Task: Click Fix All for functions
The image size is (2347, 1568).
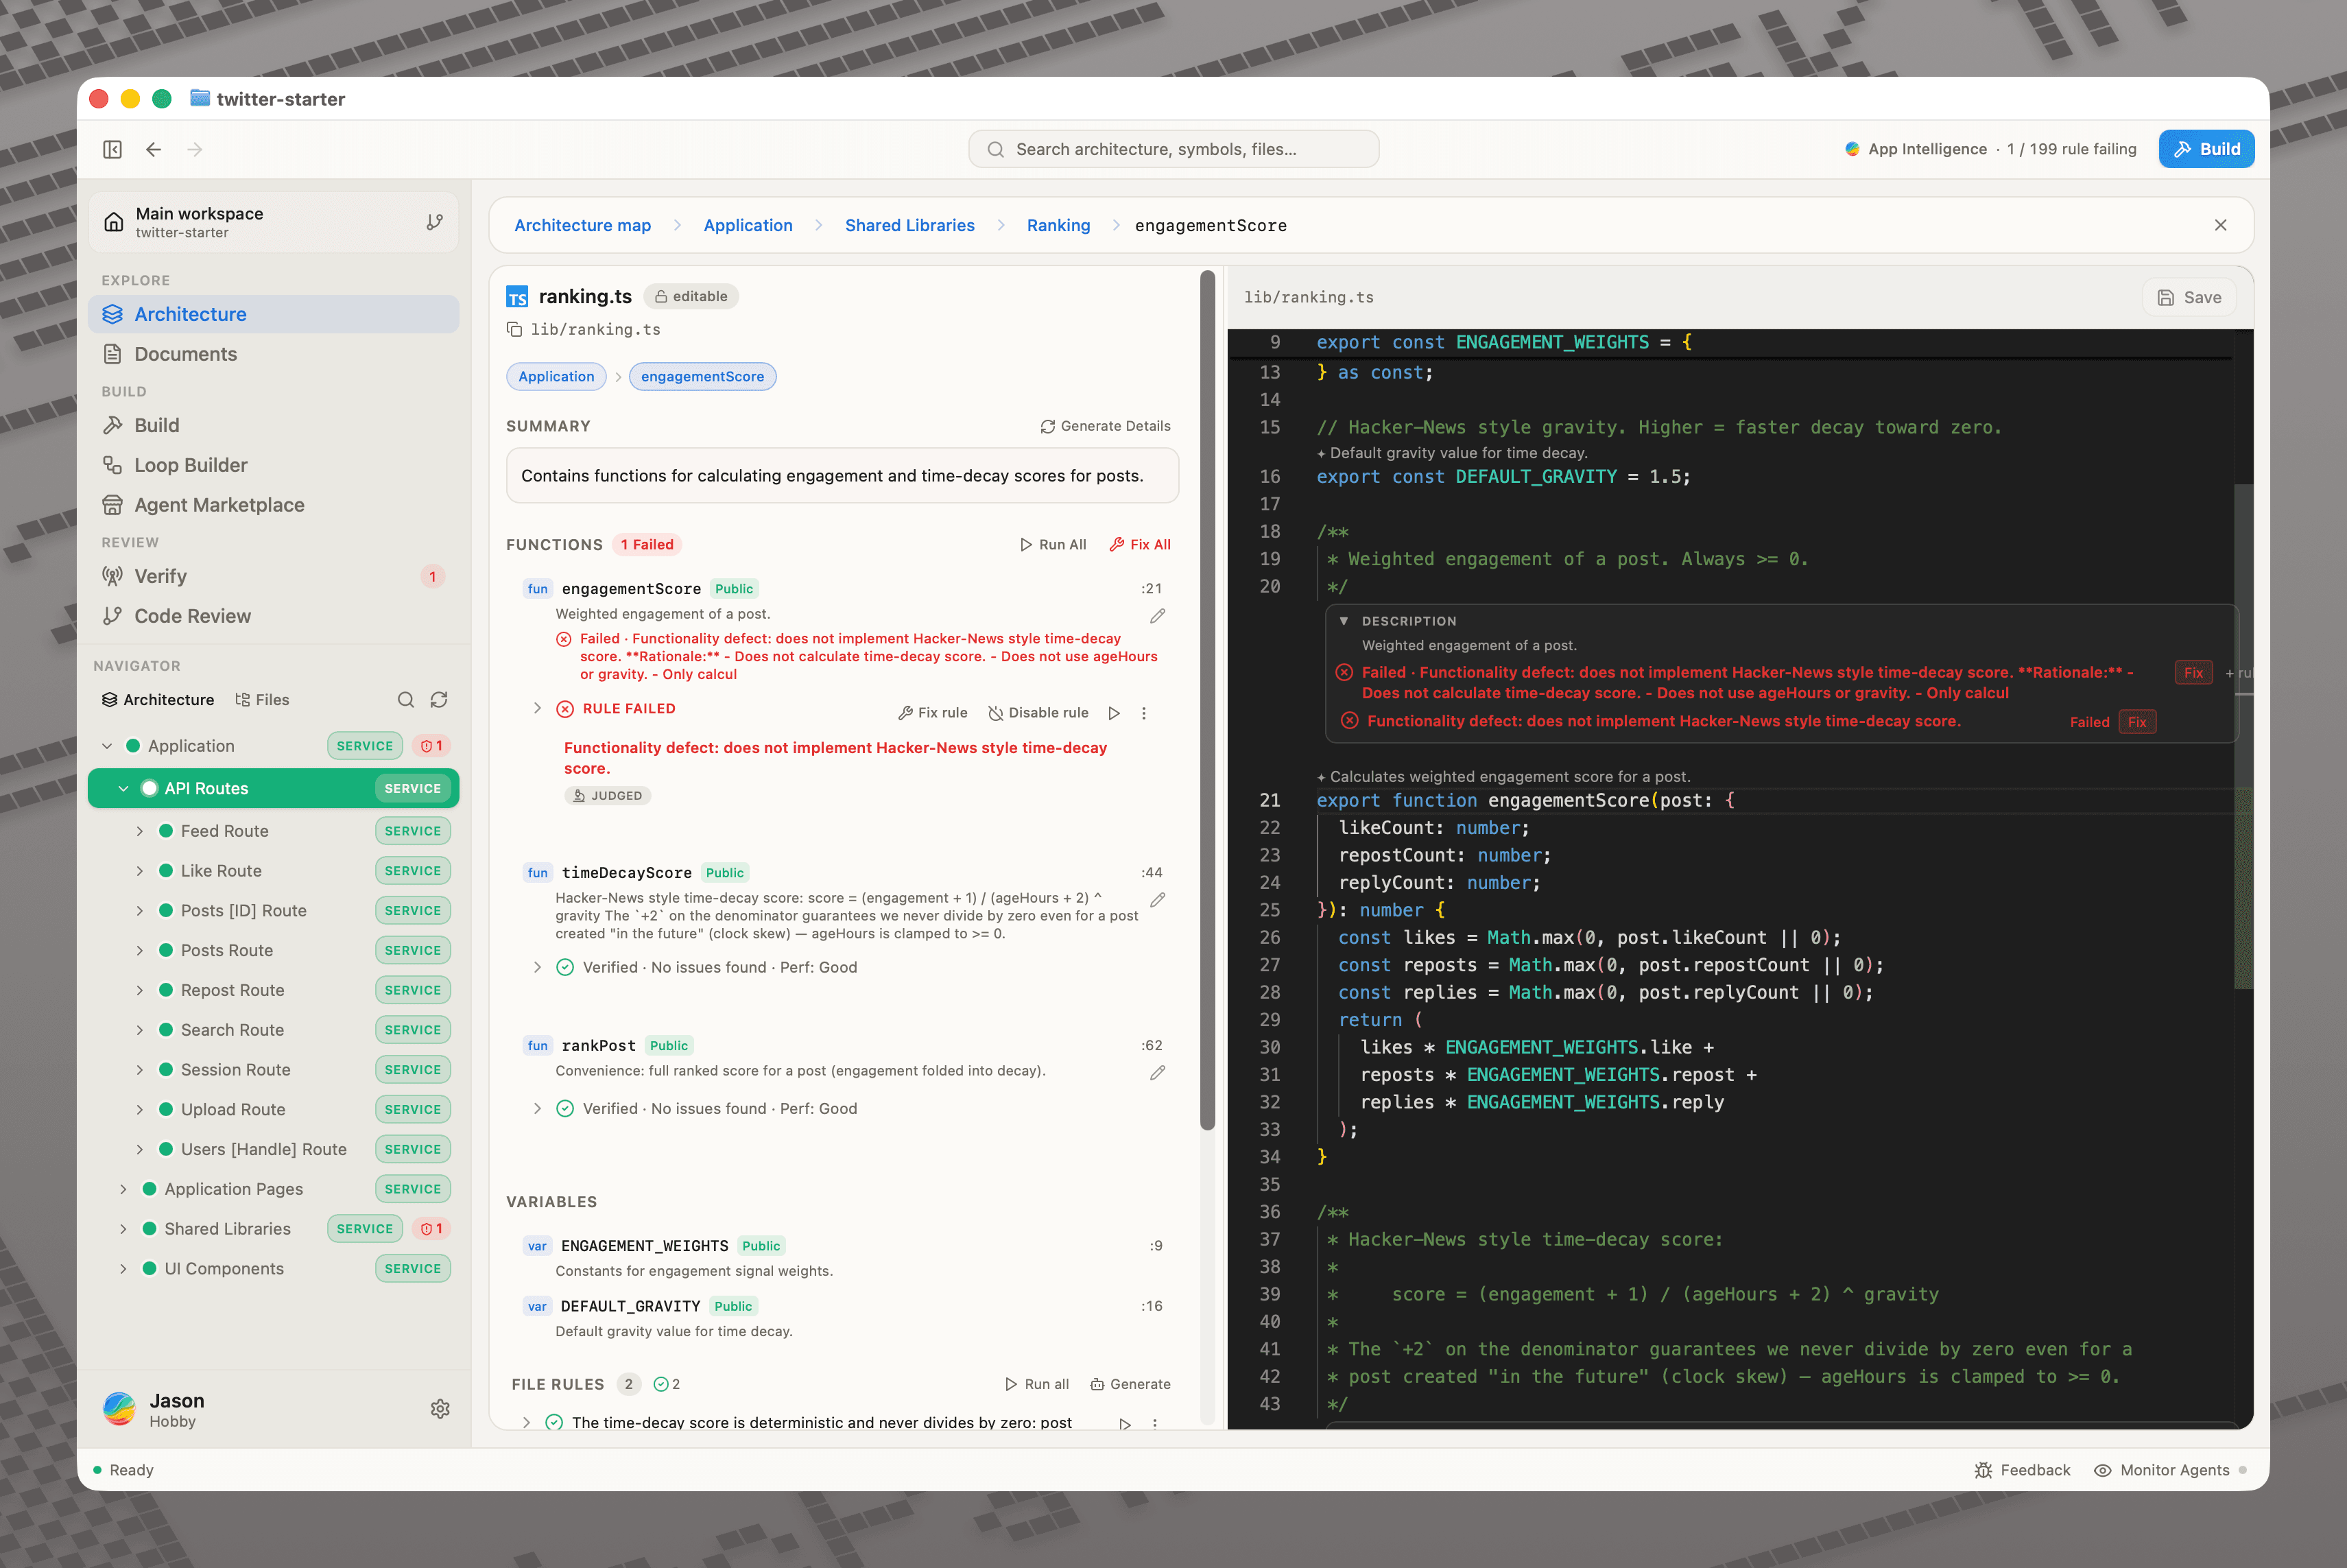Action: [x=1140, y=545]
